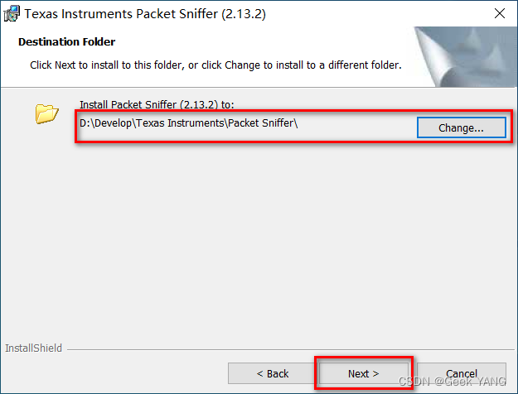The height and width of the screenshot is (394, 518).
Task: Click the window title text in the title bar
Action: pos(146,14)
